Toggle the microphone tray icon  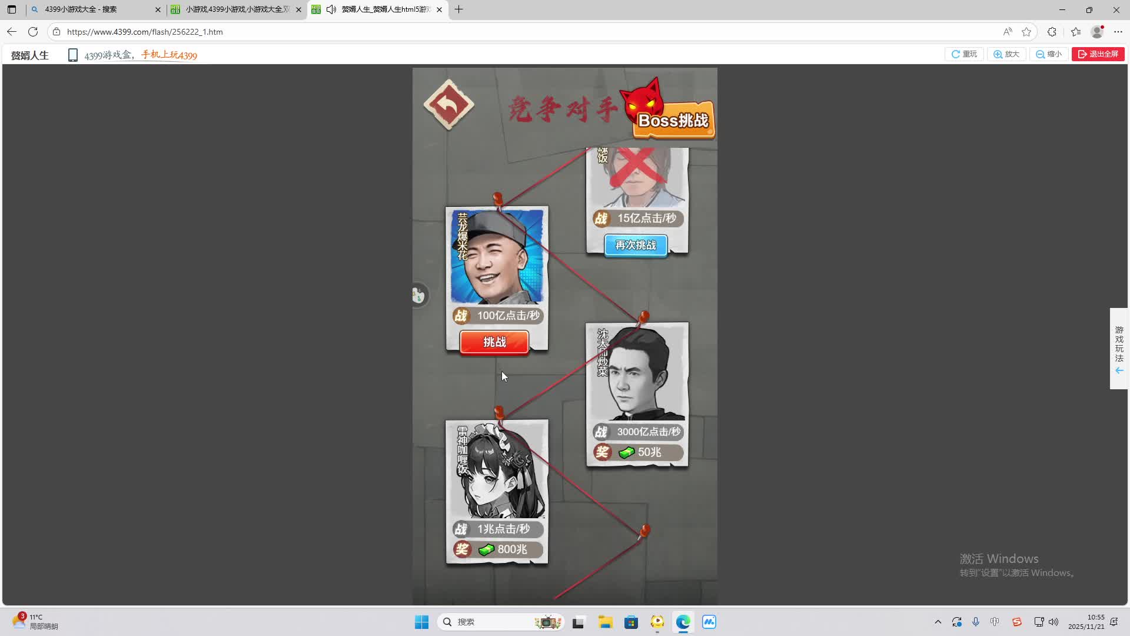coord(976,621)
